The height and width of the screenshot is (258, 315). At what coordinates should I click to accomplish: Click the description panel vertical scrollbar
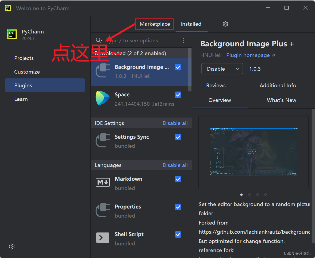click(x=313, y=176)
